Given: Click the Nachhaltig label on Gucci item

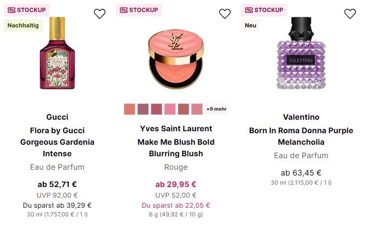Looking at the screenshot, I should [x=23, y=25].
